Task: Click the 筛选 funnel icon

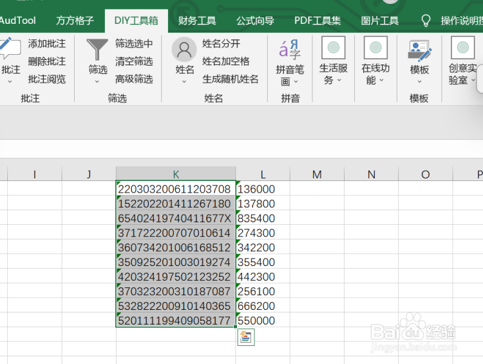Action: [x=97, y=50]
